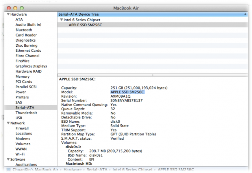Image resolution: width=252 pixels, height=173 pixels.
Task: Collapse the Hardware section
Action: coord(8,14)
